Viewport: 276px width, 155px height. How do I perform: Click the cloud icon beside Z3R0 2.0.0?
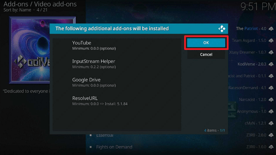pos(271,135)
